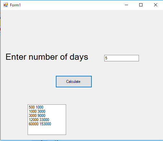Click the Form1 application icon
The width and height of the screenshot is (163, 141).
pos(6,5)
